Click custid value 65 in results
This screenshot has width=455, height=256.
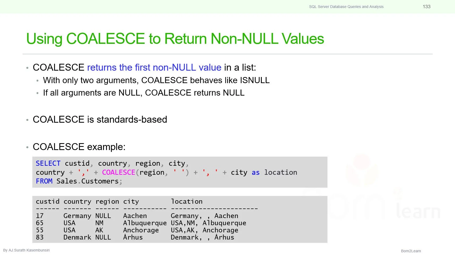[x=40, y=223]
